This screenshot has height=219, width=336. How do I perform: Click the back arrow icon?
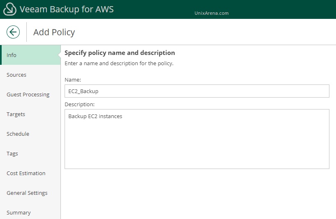pos(13,32)
